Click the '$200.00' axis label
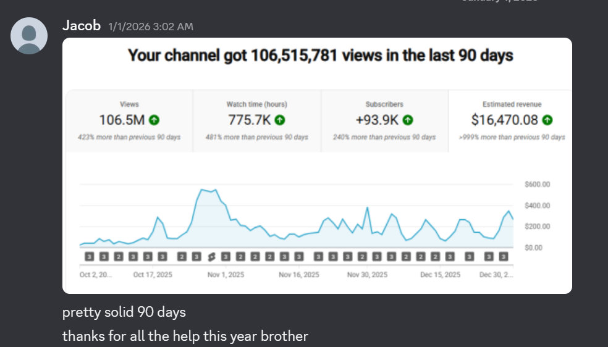The height and width of the screenshot is (347, 608). click(537, 227)
